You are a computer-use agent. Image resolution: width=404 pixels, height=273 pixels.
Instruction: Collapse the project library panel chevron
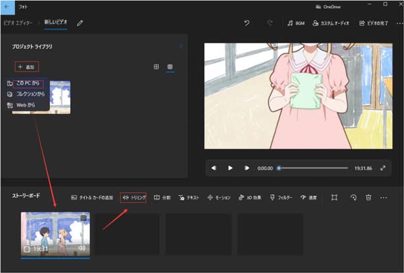tap(181, 47)
